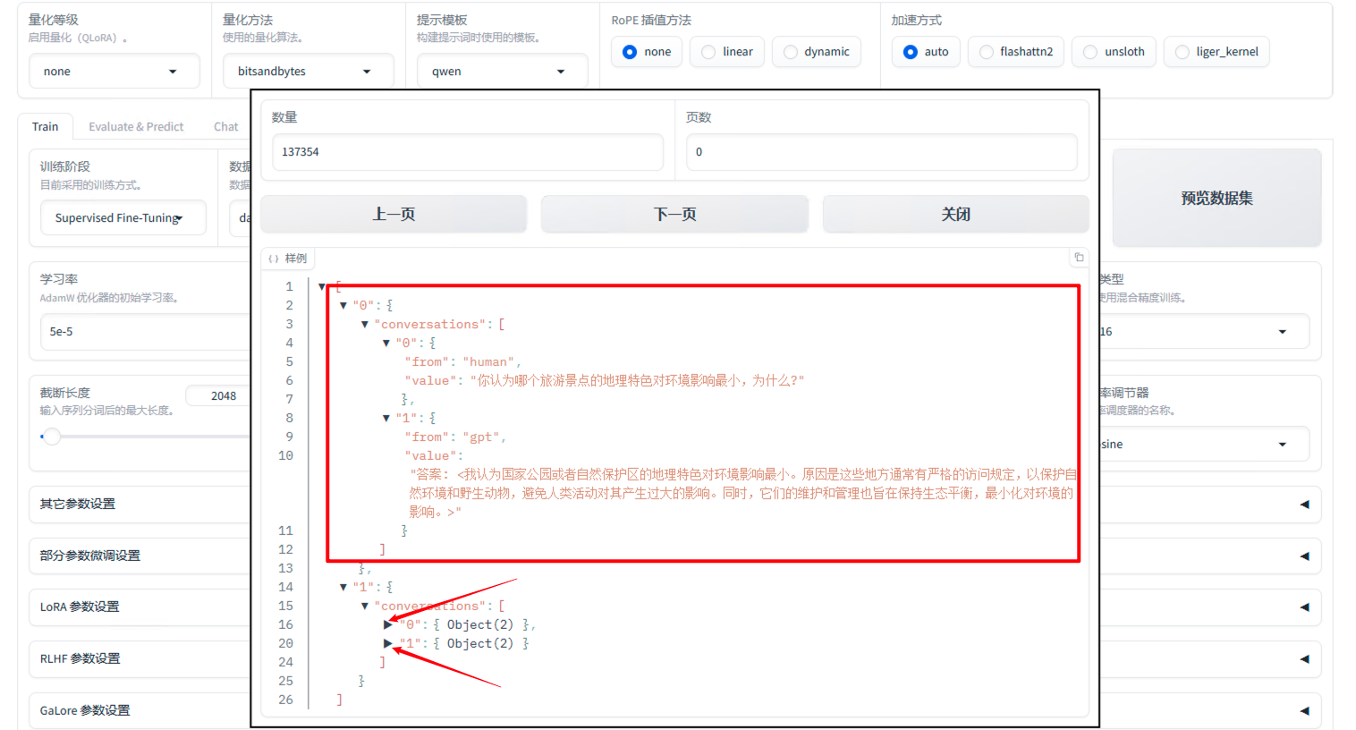
Task: Collapse the gpt message object on line 8
Action: coord(386,419)
